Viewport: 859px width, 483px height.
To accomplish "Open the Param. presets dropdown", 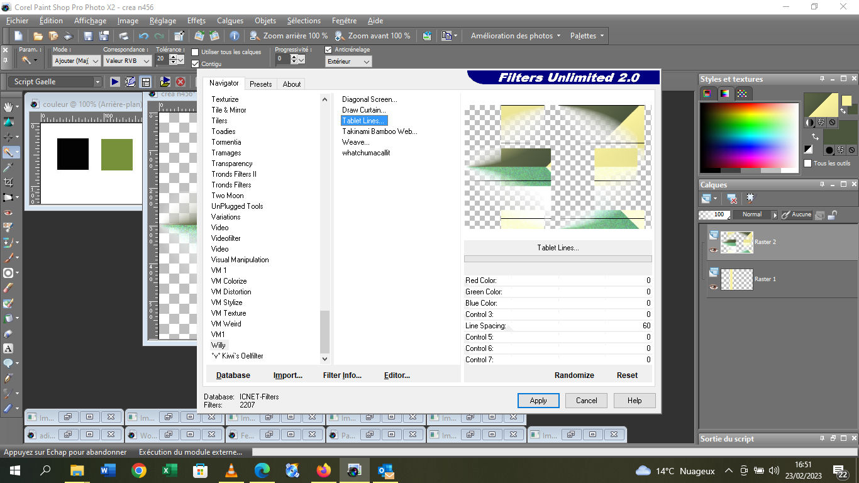I will (30, 60).
